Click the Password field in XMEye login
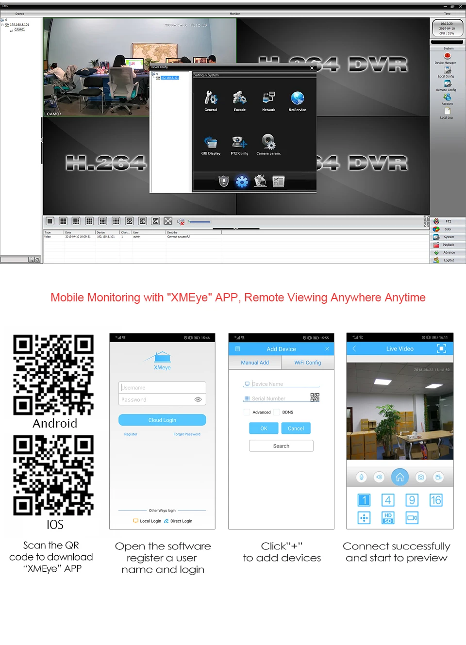Image resolution: width=466 pixels, height=645 pixels. tap(162, 399)
